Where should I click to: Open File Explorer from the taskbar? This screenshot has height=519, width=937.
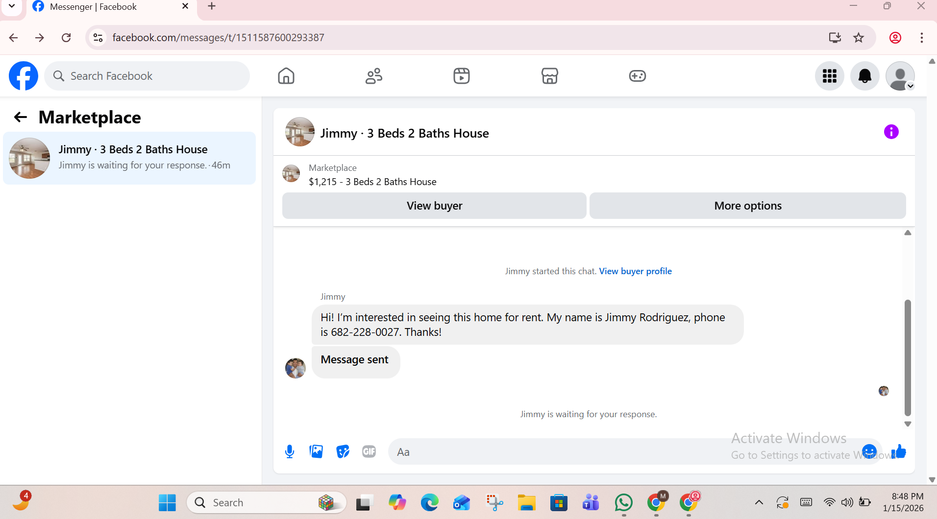(x=526, y=503)
